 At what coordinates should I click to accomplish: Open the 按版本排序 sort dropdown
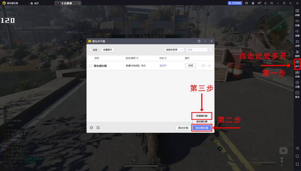coord(174,50)
